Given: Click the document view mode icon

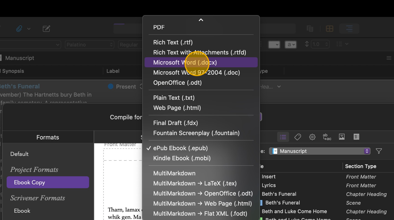Looking at the screenshot, I should point(310,28).
